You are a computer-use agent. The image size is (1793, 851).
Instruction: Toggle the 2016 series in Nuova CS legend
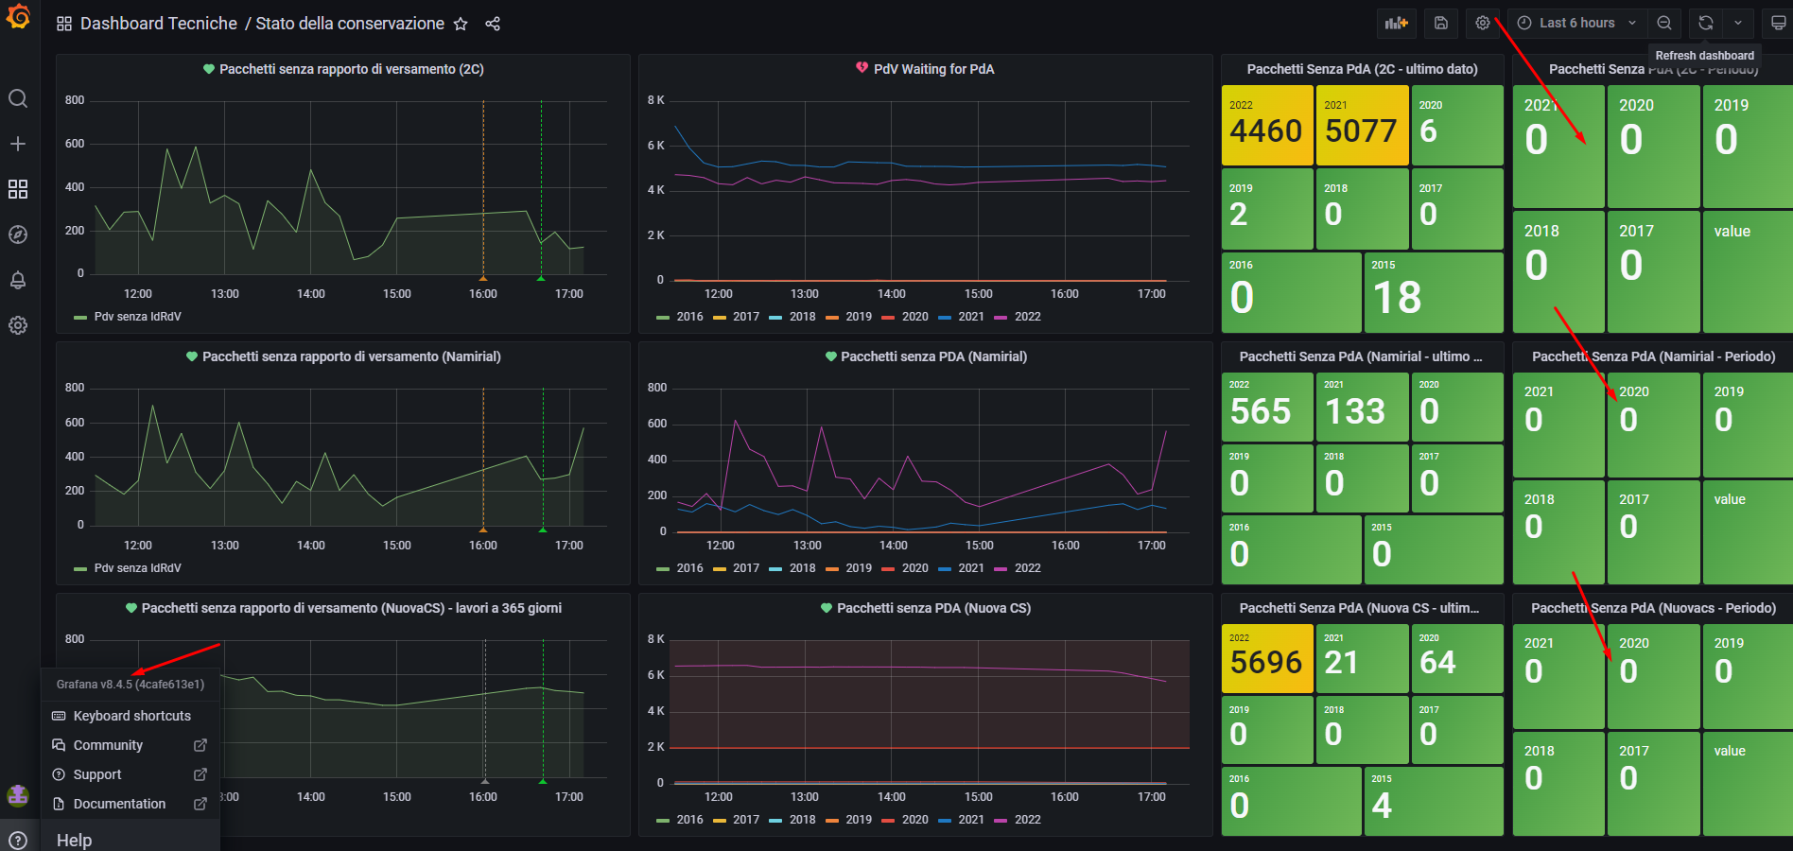click(x=689, y=820)
